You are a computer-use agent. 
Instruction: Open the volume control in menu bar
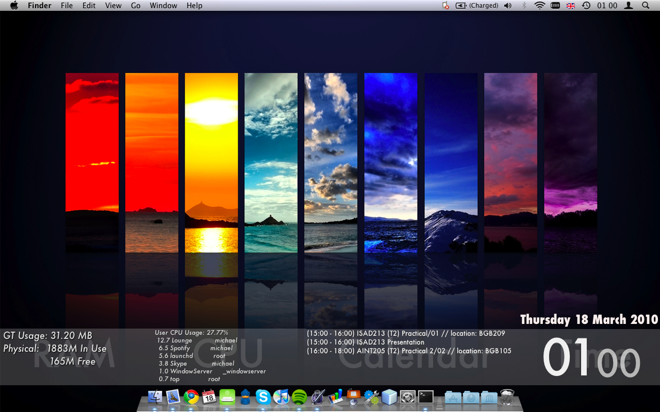508,6
